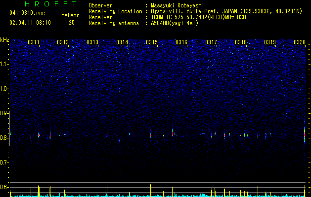Viewport: 311px width, 197px height.
Task: Click the kHz axis unit label
Action: point(4,40)
